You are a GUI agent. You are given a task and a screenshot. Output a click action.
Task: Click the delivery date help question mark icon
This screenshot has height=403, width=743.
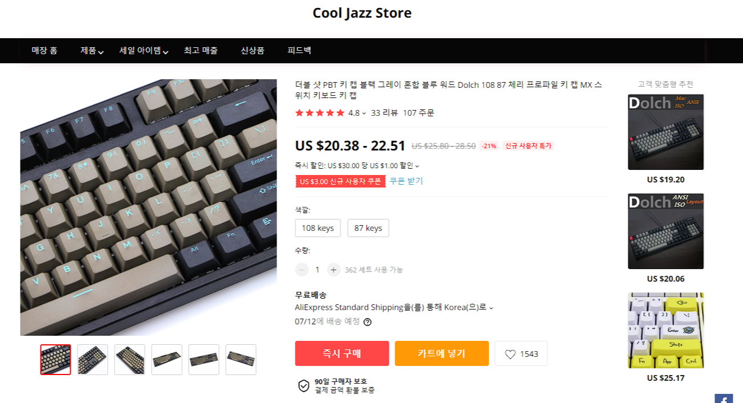(x=367, y=322)
